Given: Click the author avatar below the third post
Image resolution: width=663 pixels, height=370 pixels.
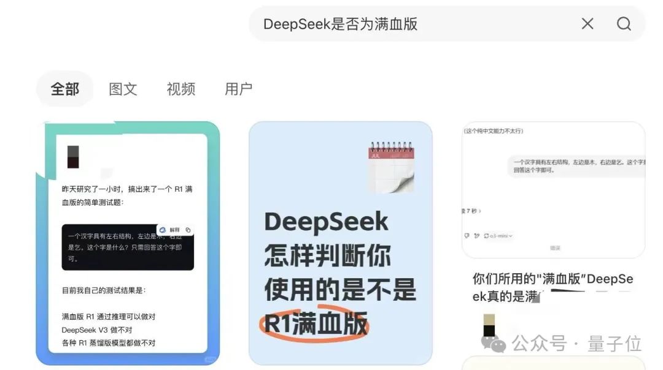Looking at the screenshot, I should click(489, 325).
